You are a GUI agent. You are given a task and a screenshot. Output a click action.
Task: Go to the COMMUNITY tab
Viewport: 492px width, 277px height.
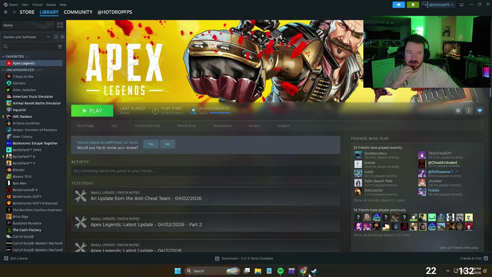[78, 12]
